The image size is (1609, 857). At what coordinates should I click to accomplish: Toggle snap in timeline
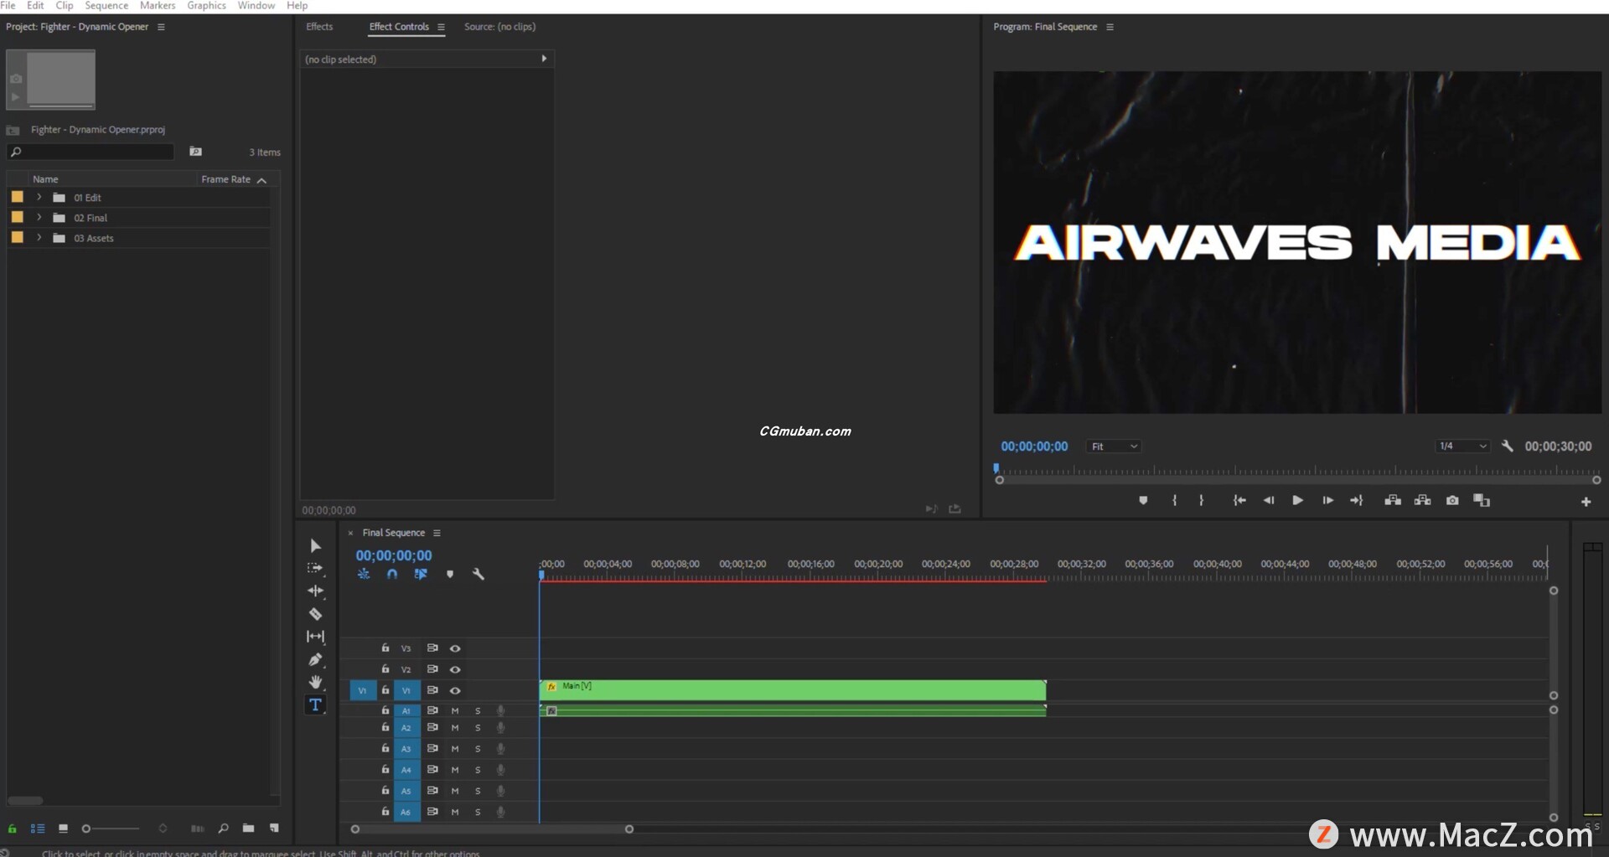[392, 574]
